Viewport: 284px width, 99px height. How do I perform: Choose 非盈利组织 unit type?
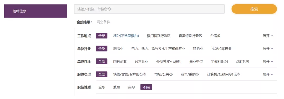(219, 62)
